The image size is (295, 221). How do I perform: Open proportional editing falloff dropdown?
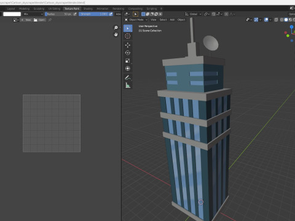[232, 14]
